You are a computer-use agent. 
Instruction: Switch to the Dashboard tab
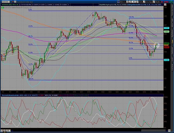pos(172,50)
